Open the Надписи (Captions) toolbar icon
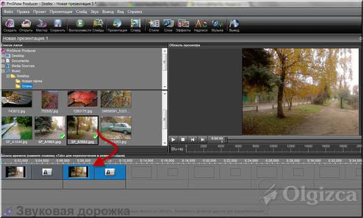The height and width of the screenshot is (218, 363). [201, 25]
